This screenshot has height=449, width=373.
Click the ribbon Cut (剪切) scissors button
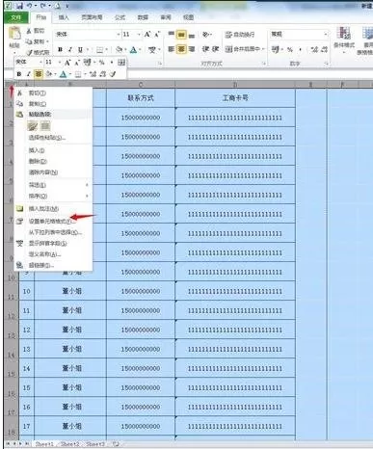(36, 31)
